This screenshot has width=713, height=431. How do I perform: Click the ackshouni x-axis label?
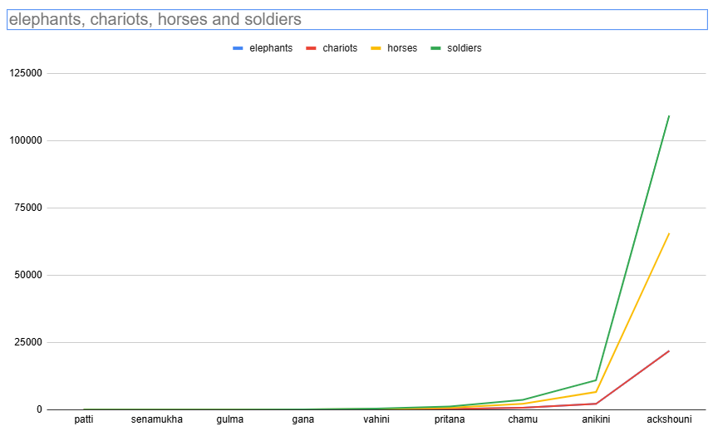click(669, 419)
